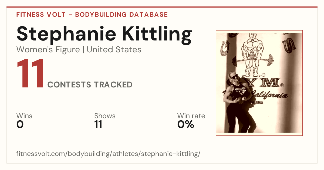Screen dimensions: 324x170
Task: Click the woman's sunglasses in the photo
Action: coord(234,77)
